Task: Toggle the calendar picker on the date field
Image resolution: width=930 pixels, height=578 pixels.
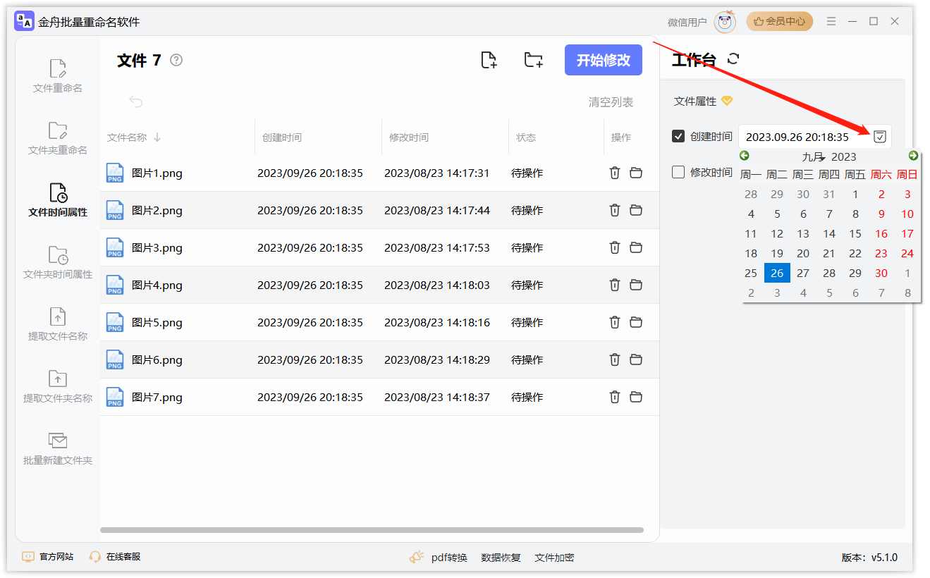Action: click(879, 136)
